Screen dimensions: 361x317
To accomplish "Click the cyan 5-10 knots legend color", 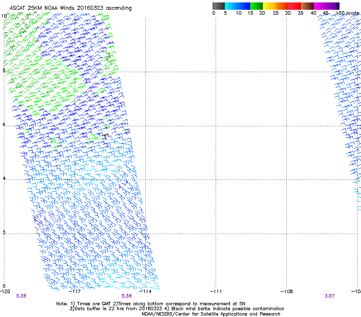I will point(231,6).
